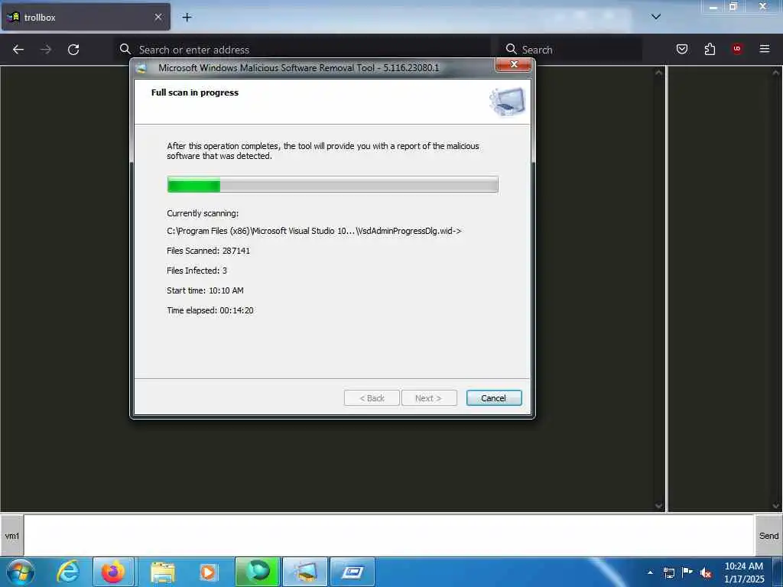The height and width of the screenshot is (587, 783).
Task: Select the trollbox browser tab
Action: point(86,18)
